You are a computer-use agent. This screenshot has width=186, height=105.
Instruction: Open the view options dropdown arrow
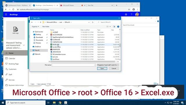[x=110, y=27]
